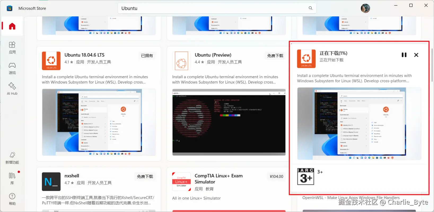Image resolution: width=434 pixels, height=212 pixels.
Task: Pause the Ubuntu 24.04 download
Action: tap(404, 55)
